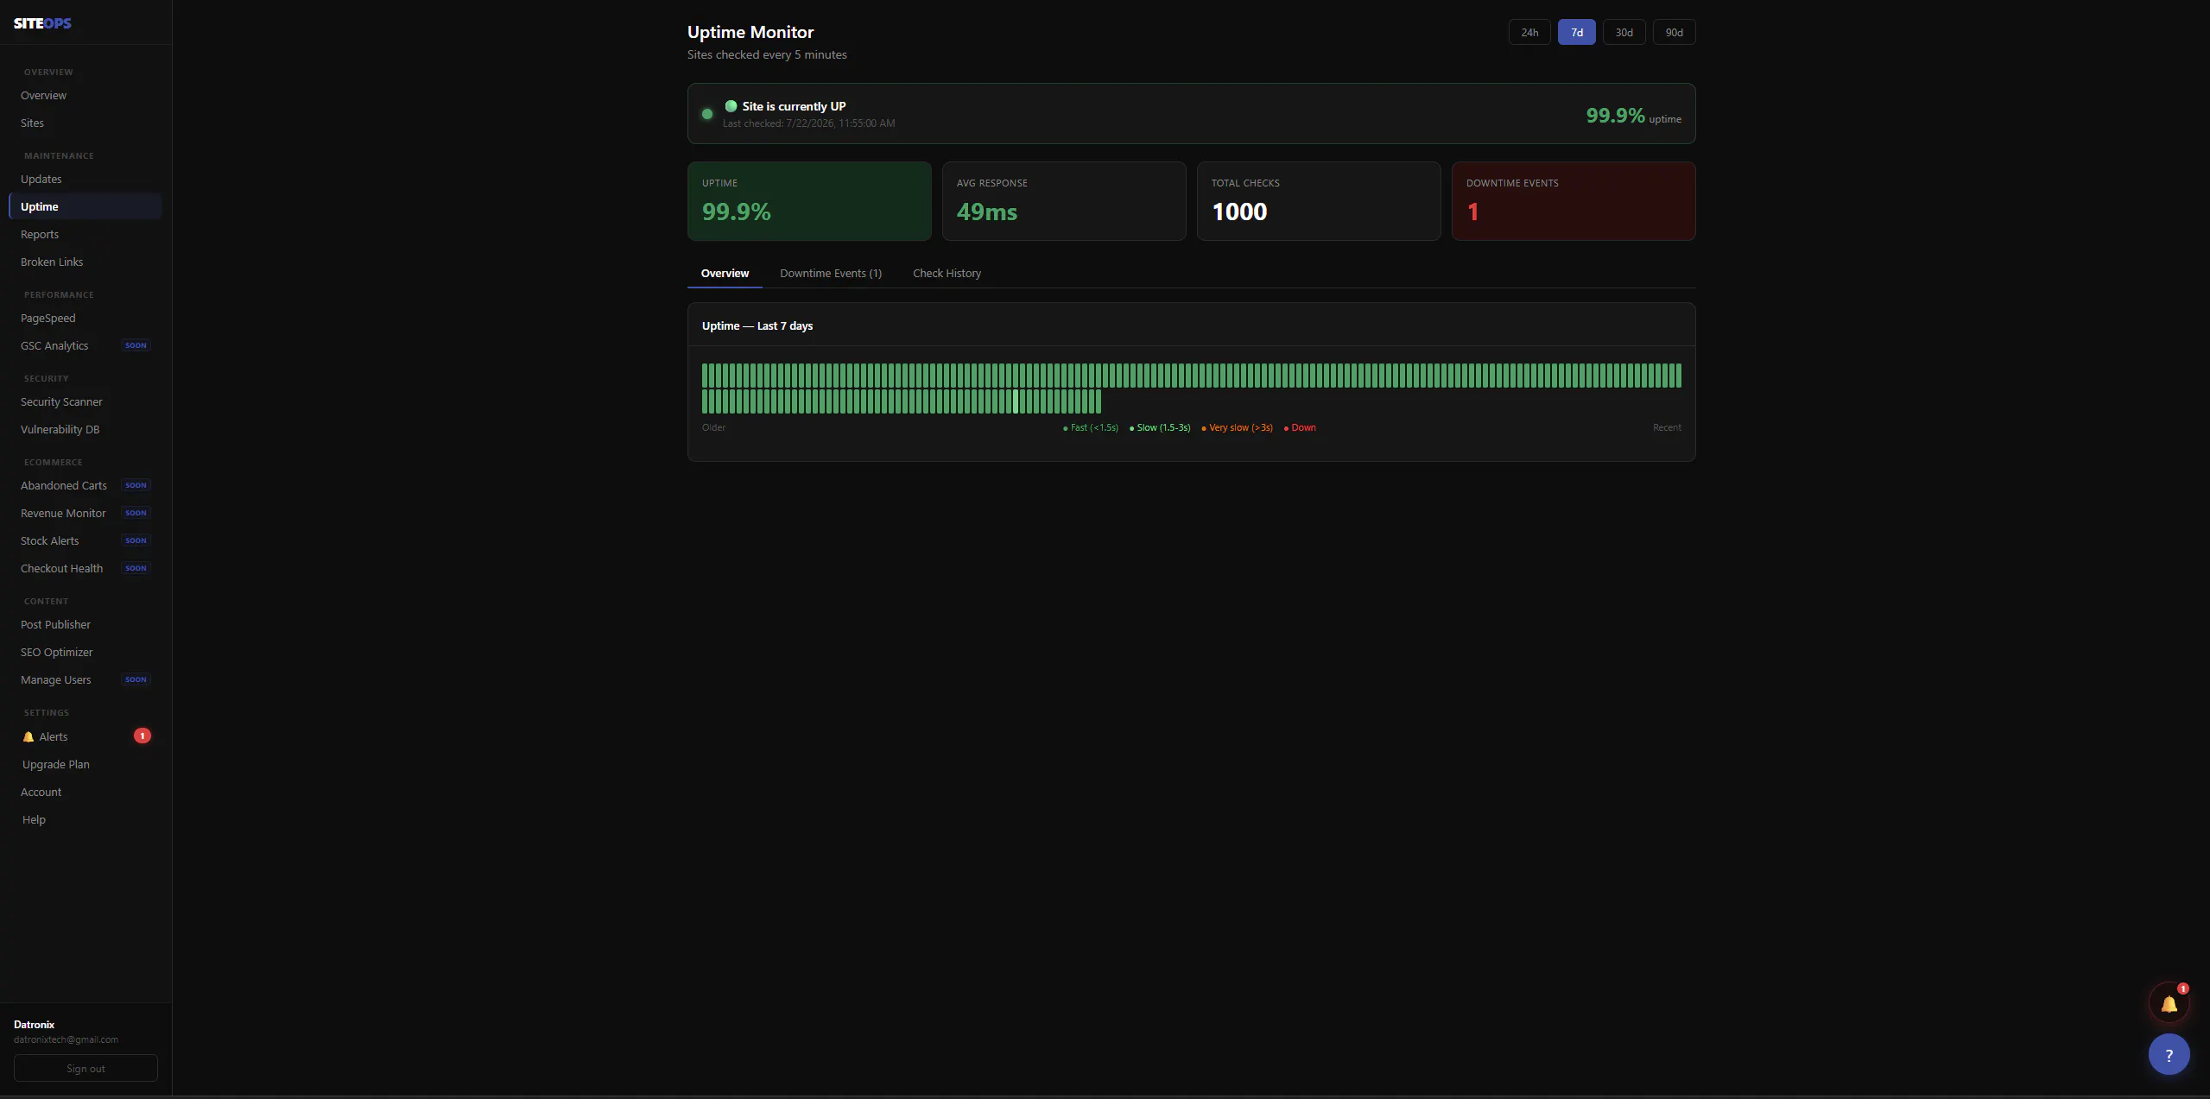The width and height of the screenshot is (2210, 1099).
Task: Click the Very slow (>3s) legend entry
Action: [x=1237, y=427]
